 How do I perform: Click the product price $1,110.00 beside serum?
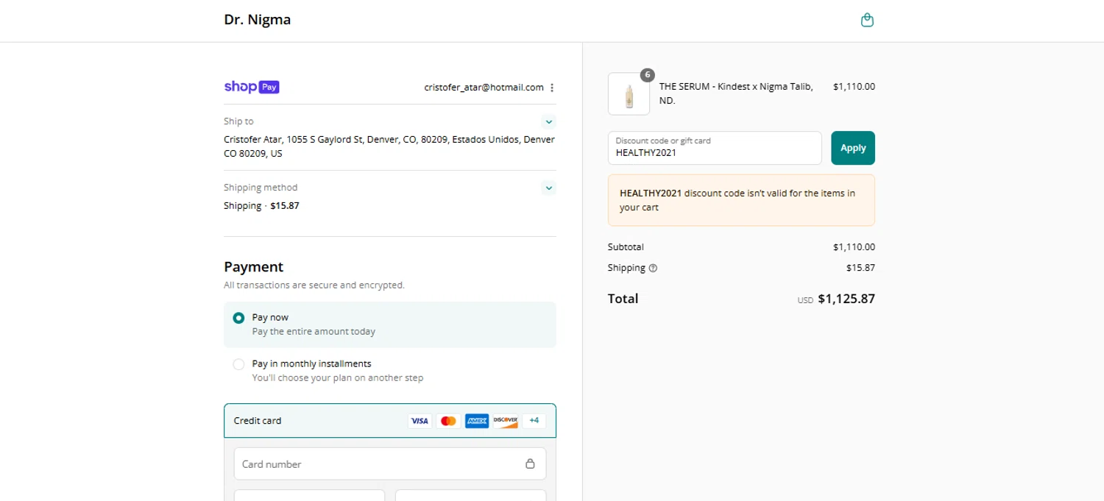click(x=854, y=87)
